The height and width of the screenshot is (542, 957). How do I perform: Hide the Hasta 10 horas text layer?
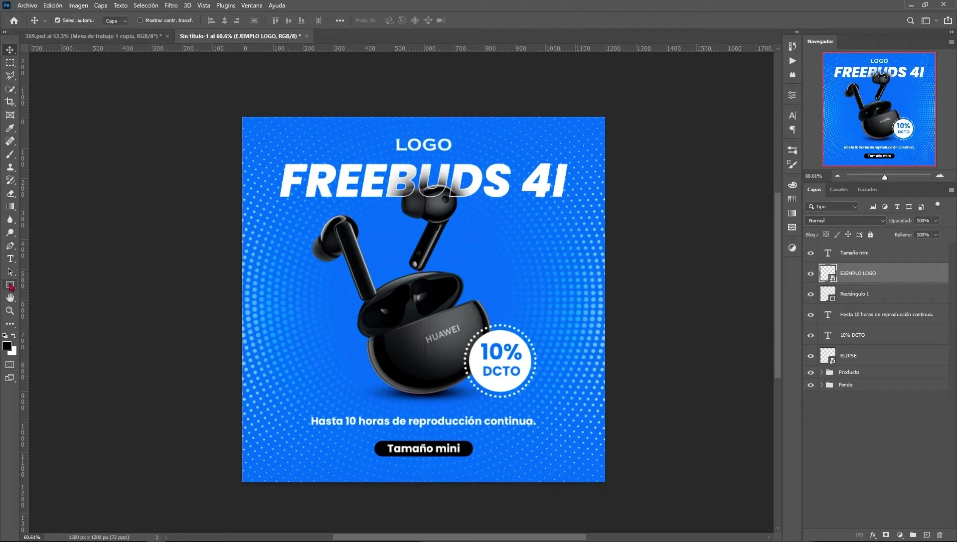[810, 315]
